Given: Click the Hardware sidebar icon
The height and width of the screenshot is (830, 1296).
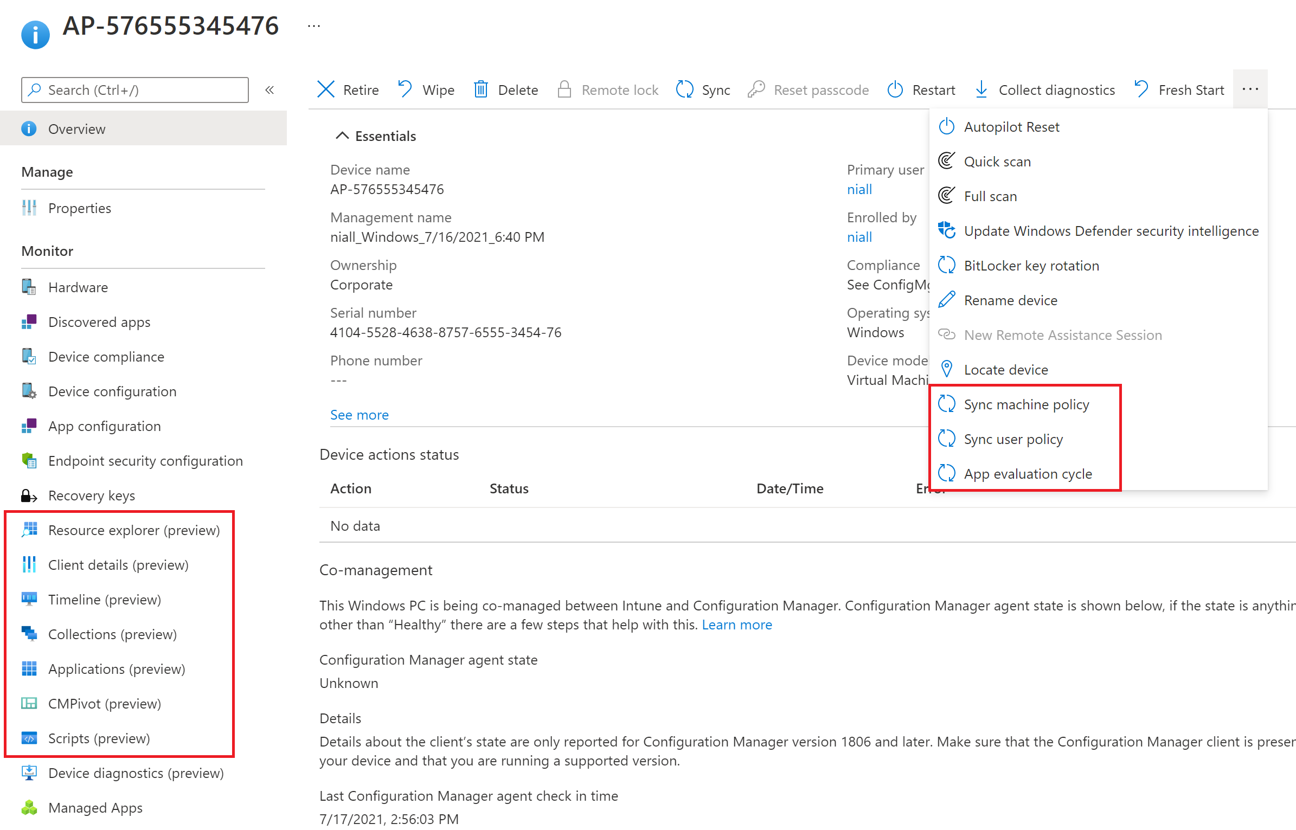Looking at the screenshot, I should click(29, 287).
